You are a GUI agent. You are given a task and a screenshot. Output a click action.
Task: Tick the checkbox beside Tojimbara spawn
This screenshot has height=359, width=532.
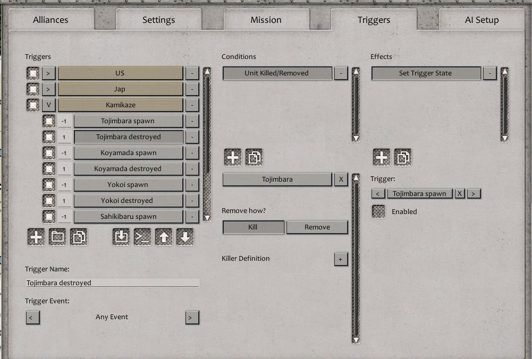pos(49,121)
